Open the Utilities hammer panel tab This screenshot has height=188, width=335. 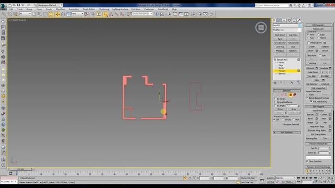click(x=299, y=20)
